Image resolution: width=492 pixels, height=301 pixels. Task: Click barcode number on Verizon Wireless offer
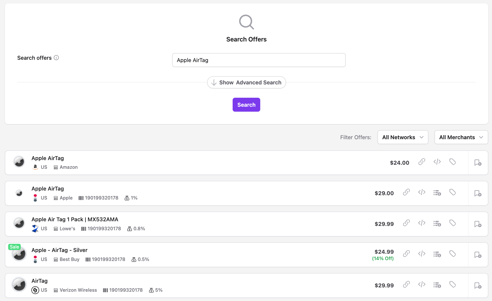tap(126, 290)
